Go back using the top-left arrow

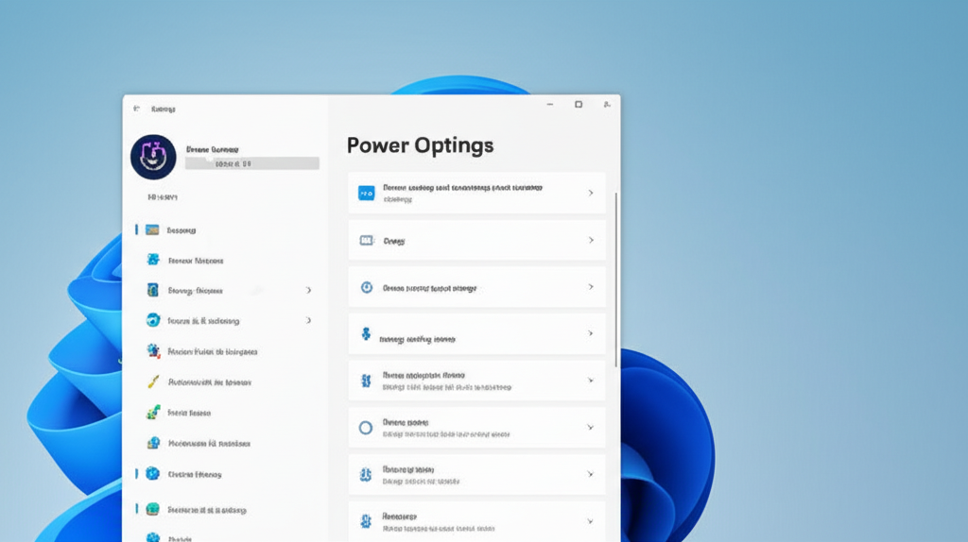[136, 109]
